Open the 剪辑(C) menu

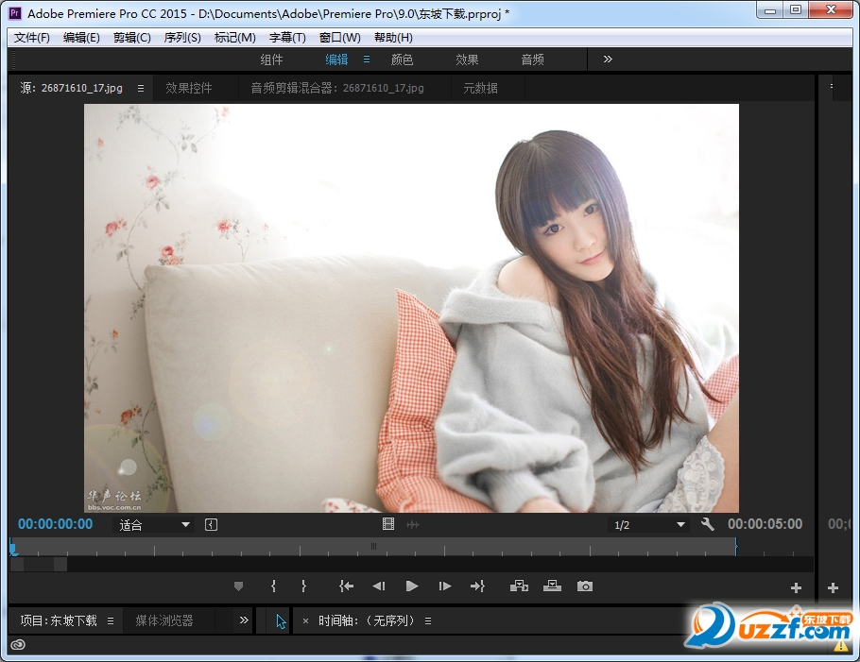pos(131,37)
